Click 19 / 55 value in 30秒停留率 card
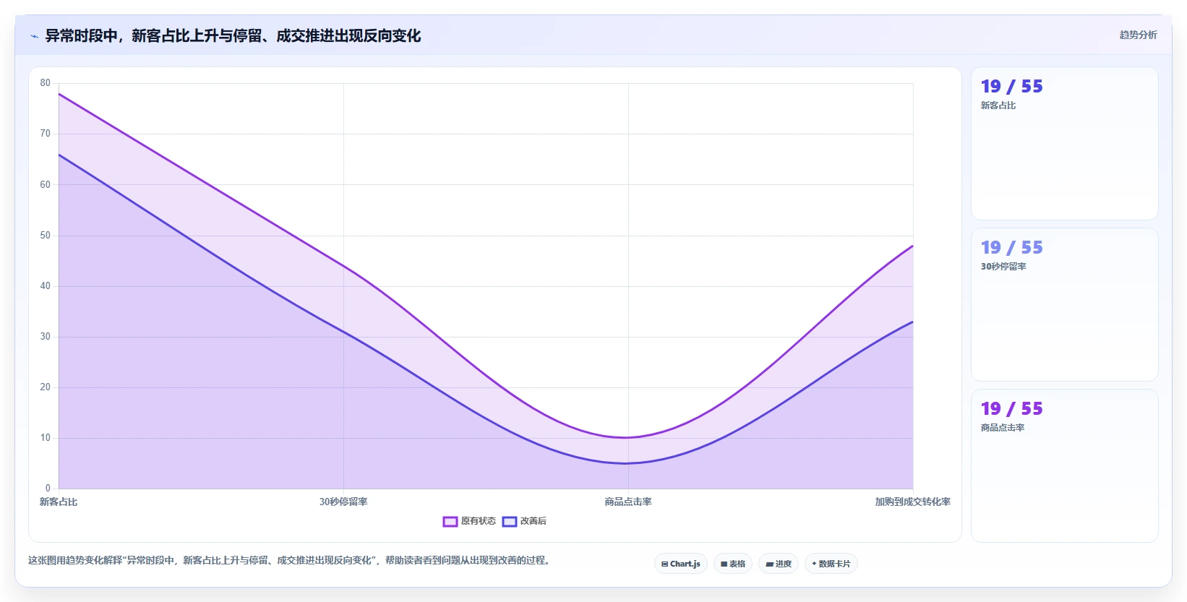 tap(1011, 248)
